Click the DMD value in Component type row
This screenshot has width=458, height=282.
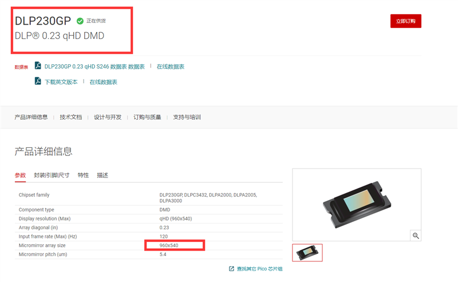165,210
